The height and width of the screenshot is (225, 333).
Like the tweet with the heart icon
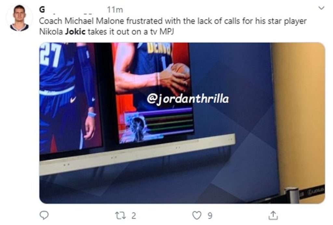pos(197,215)
